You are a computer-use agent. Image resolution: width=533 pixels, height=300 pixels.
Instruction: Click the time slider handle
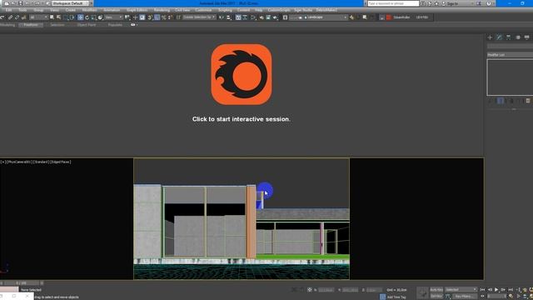22,283
